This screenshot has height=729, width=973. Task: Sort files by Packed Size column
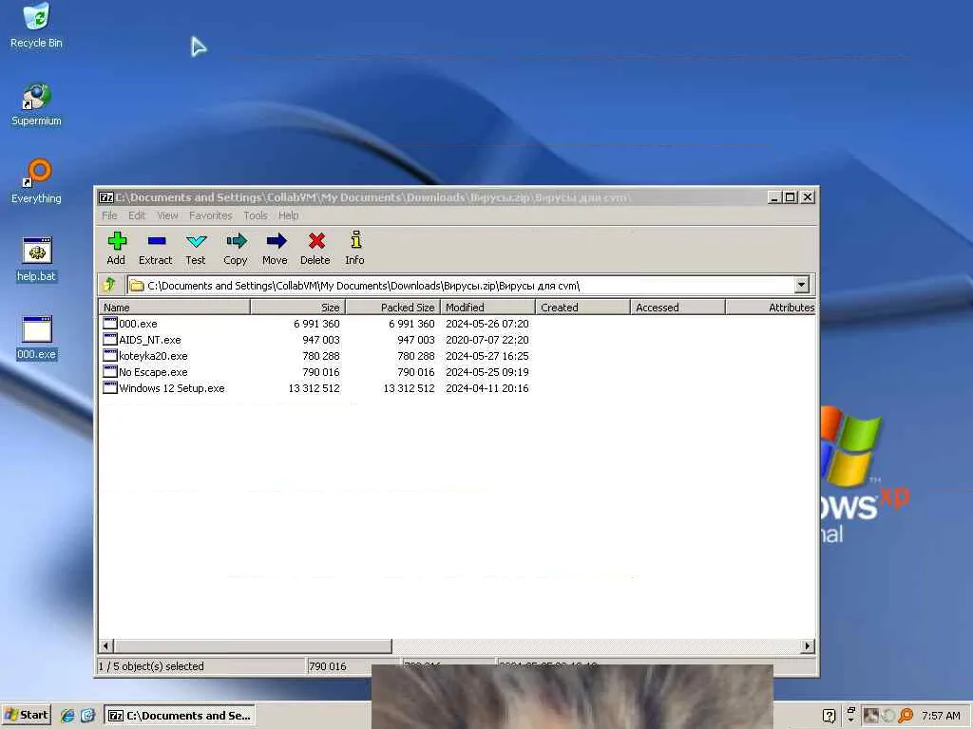coord(392,307)
